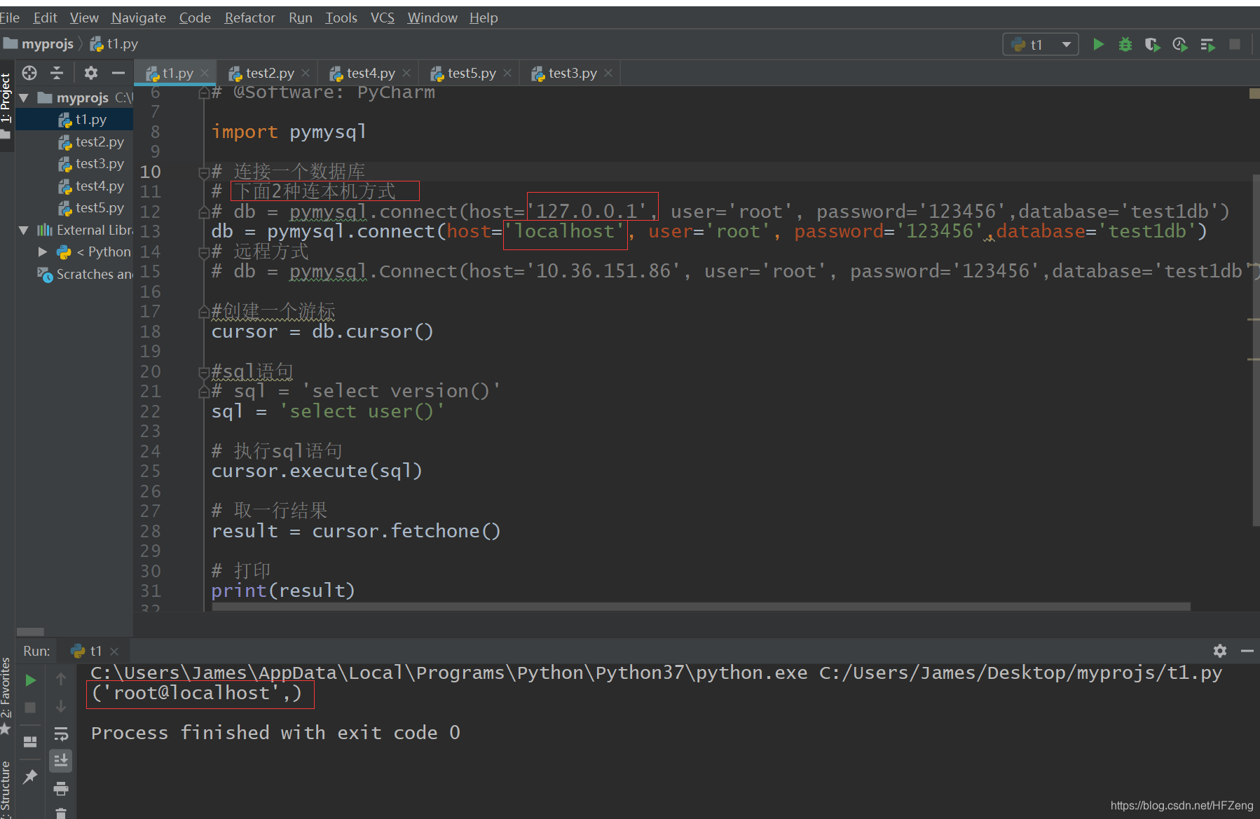Launch the Profiler with the clock icon
This screenshot has height=819, width=1260.
click(1180, 43)
